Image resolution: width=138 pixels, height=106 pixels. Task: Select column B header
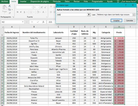(34, 27)
